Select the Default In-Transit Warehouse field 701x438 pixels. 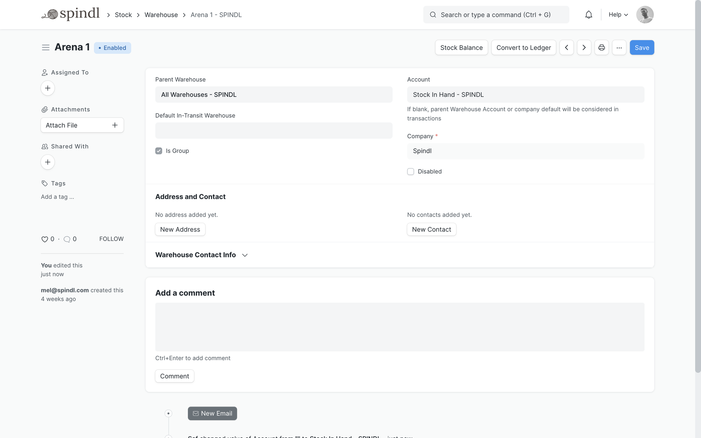click(x=274, y=131)
